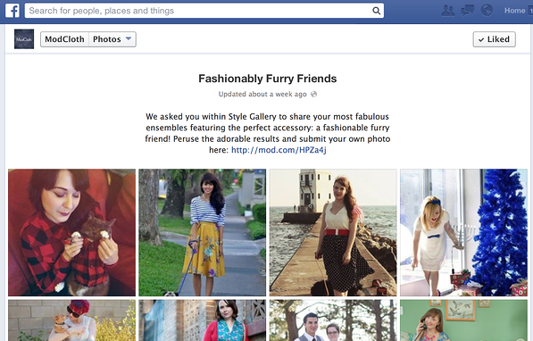Open the friend requests icon

[448, 11]
